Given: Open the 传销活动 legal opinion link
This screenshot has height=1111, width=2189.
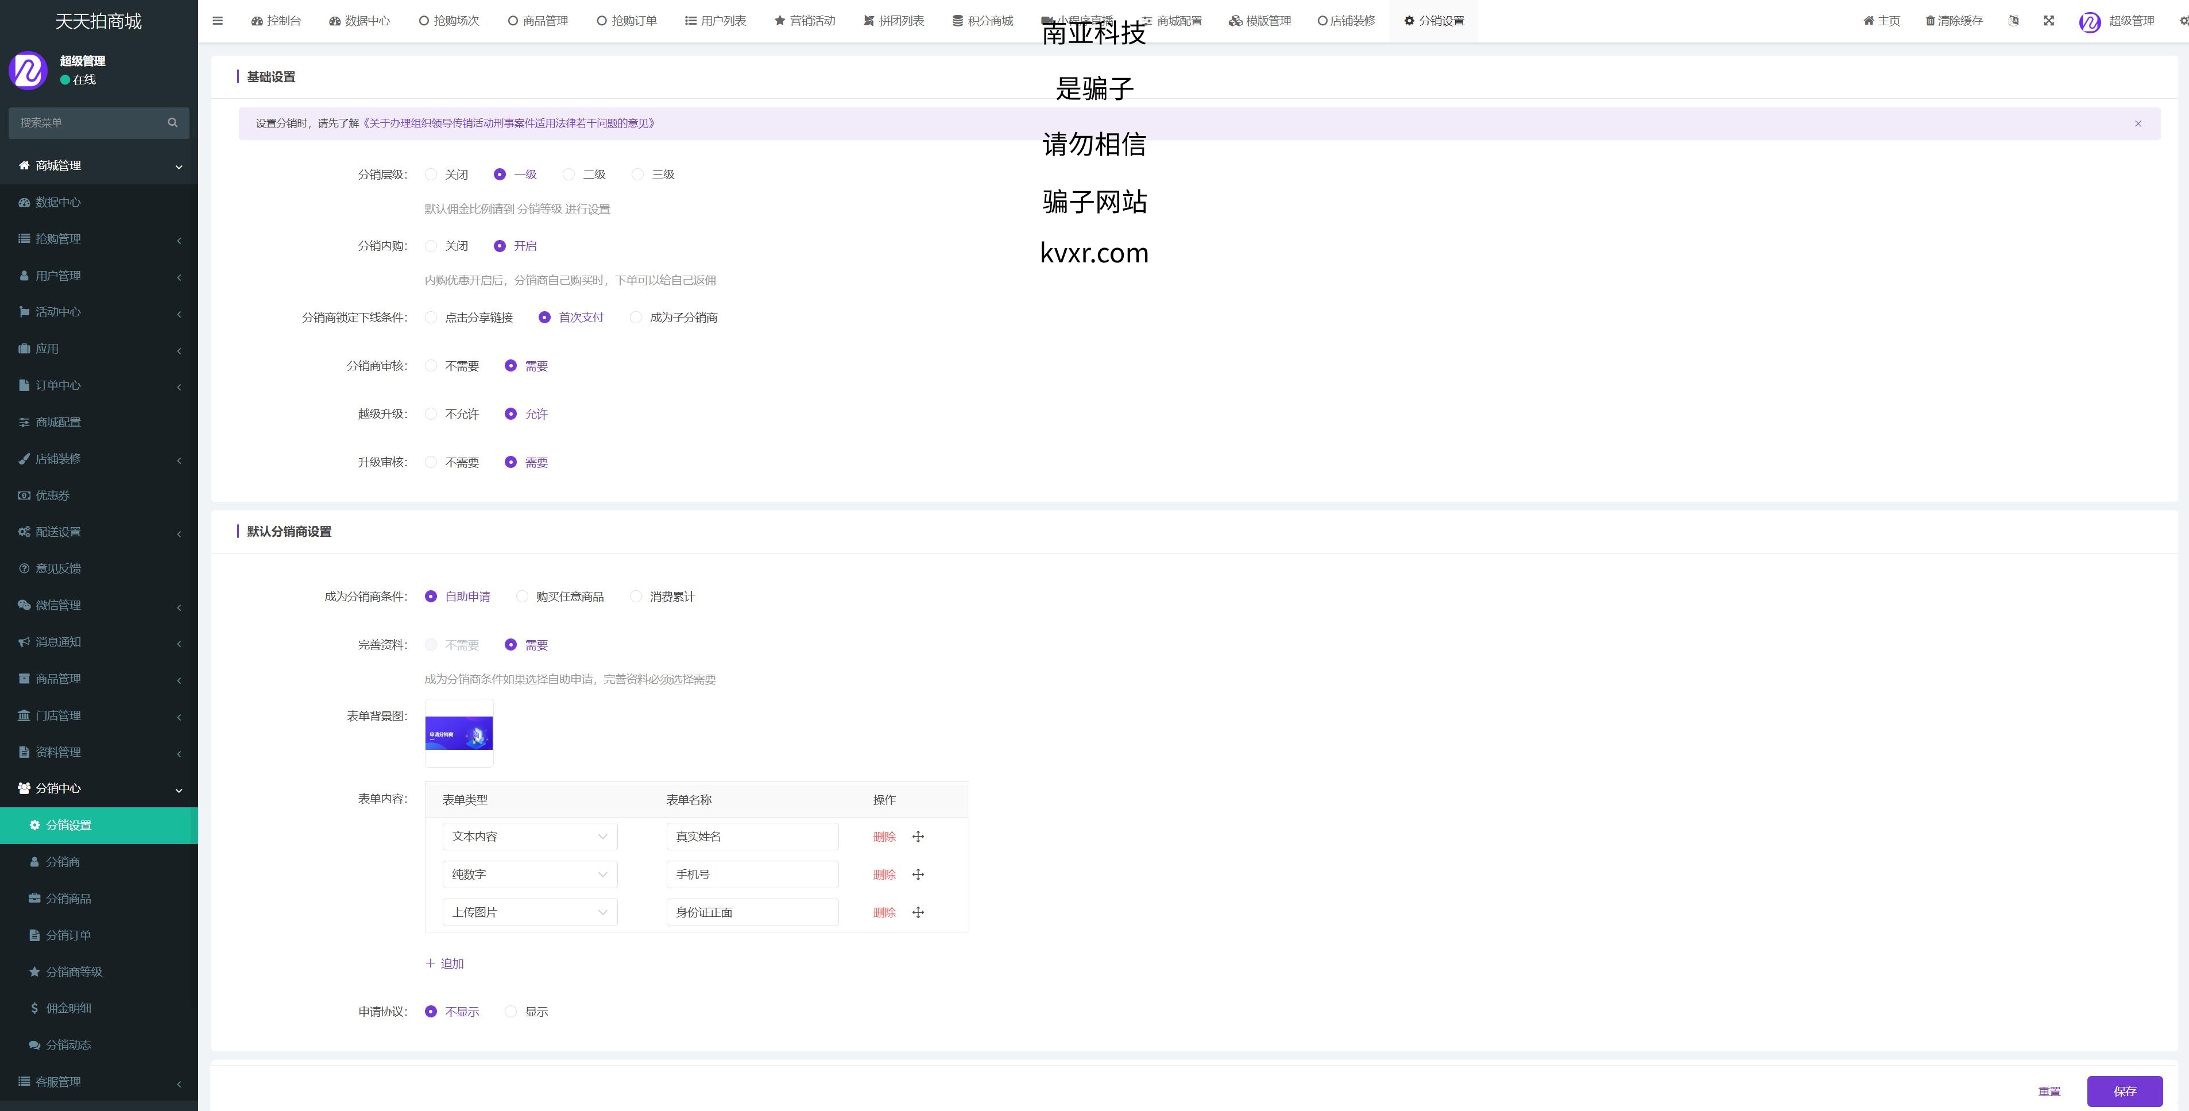Looking at the screenshot, I should point(508,123).
